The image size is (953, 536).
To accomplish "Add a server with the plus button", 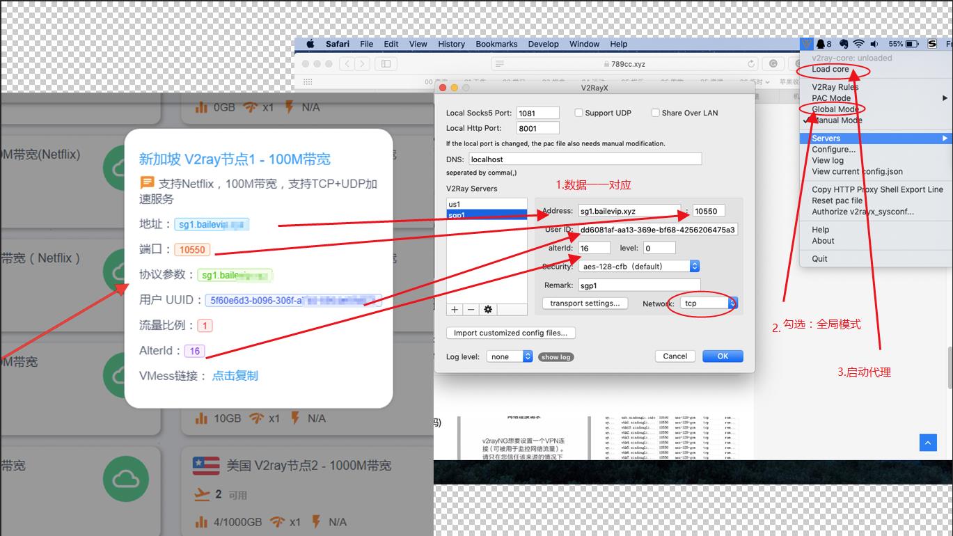I will [x=455, y=309].
